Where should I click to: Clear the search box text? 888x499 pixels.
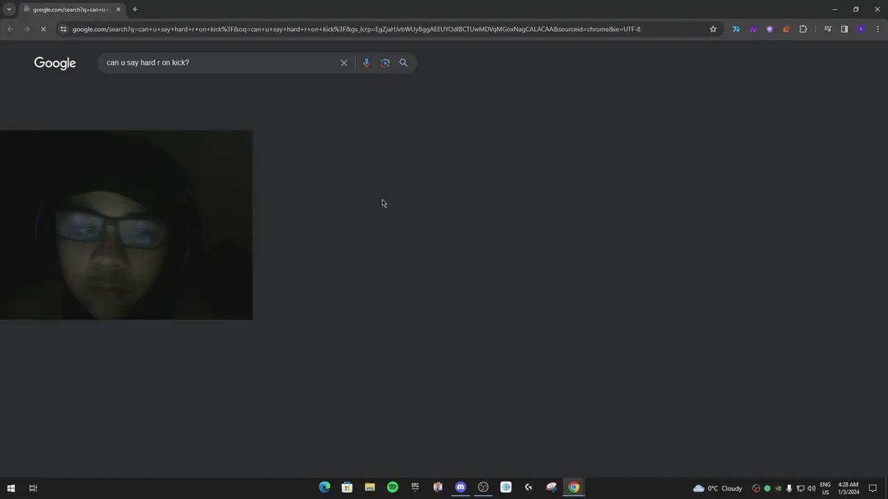pos(343,63)
